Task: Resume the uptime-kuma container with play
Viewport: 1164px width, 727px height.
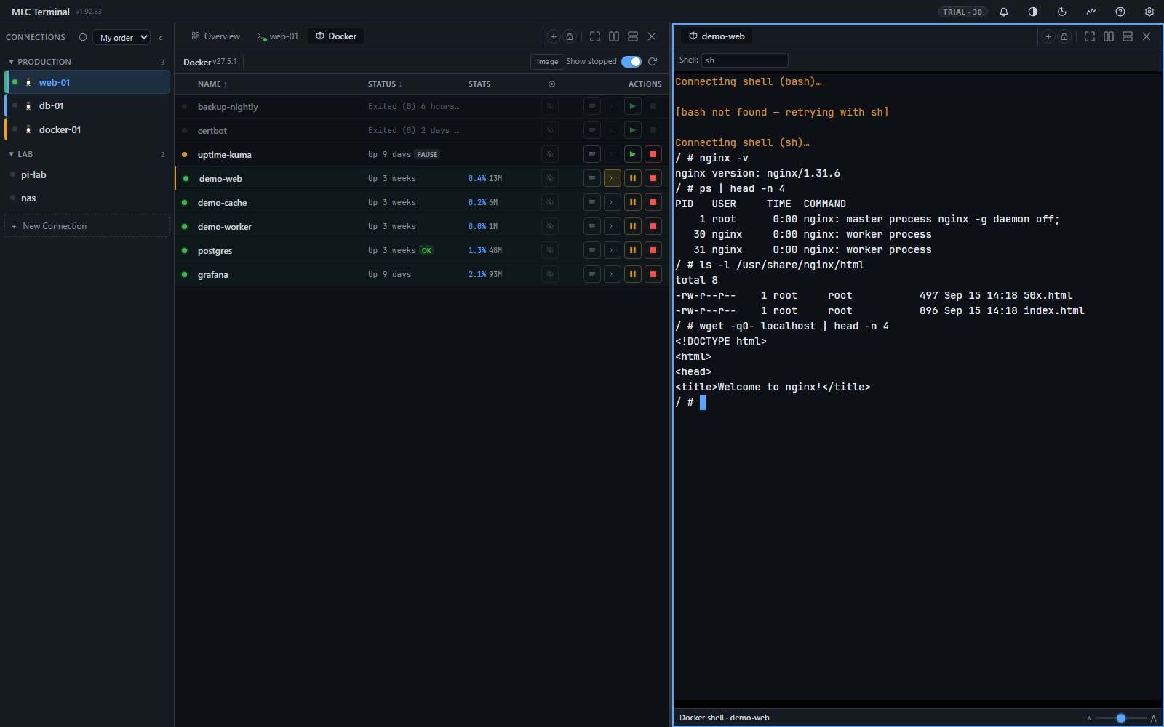Action: pos(633,154)
